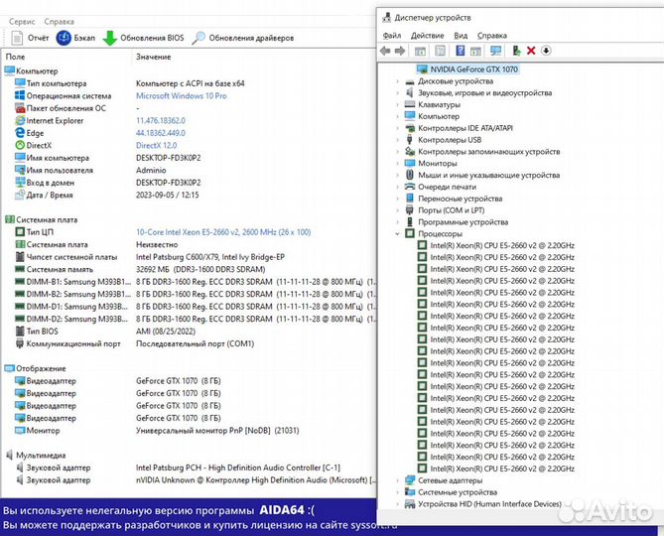This screenshot has height=536, width=664.
Task: Click the 10-Core Intel Xeon E5-2660 v2 link
Action: coord(223,232)
